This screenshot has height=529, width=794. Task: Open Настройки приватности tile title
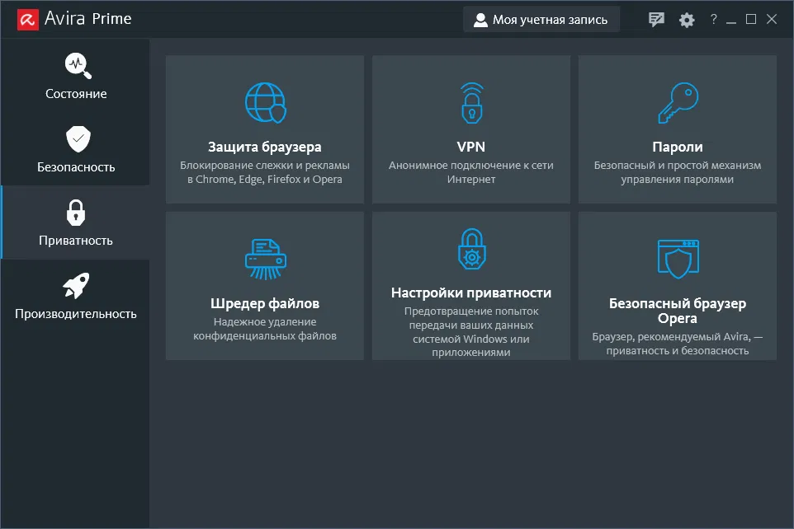click(471, 293)
